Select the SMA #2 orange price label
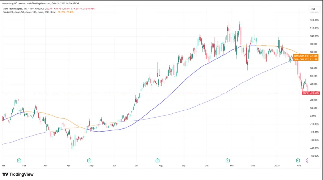 (x=306, y=59)
